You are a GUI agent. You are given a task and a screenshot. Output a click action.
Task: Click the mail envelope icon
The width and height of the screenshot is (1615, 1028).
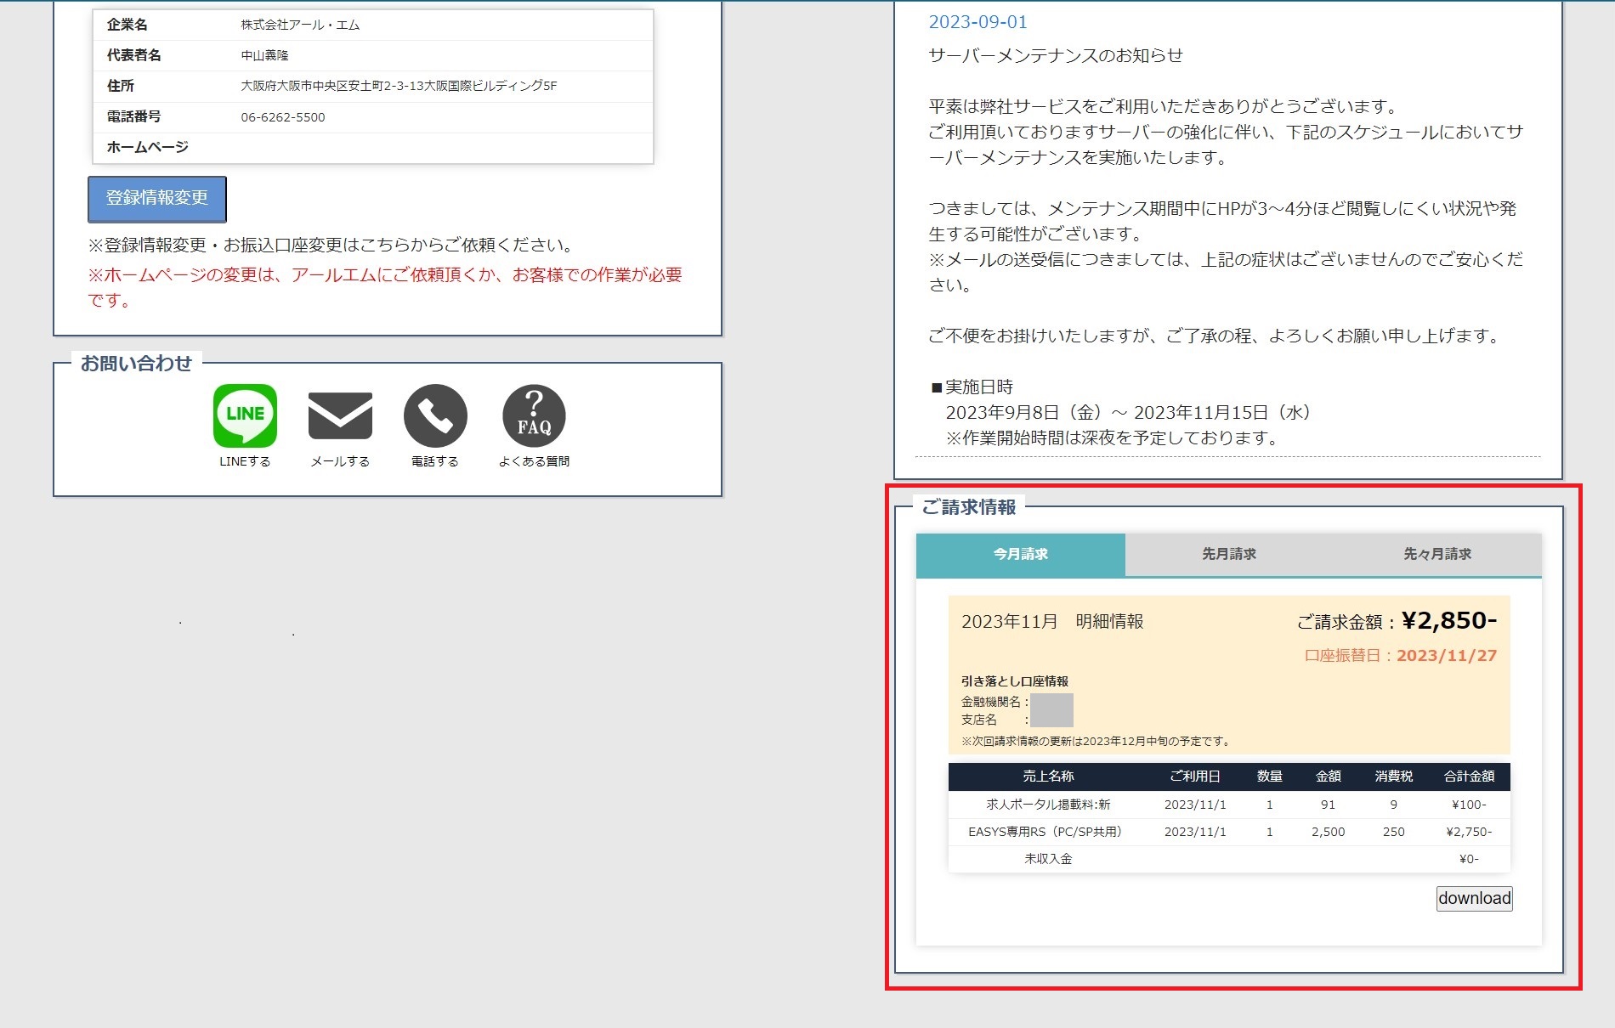coord(340,415)
